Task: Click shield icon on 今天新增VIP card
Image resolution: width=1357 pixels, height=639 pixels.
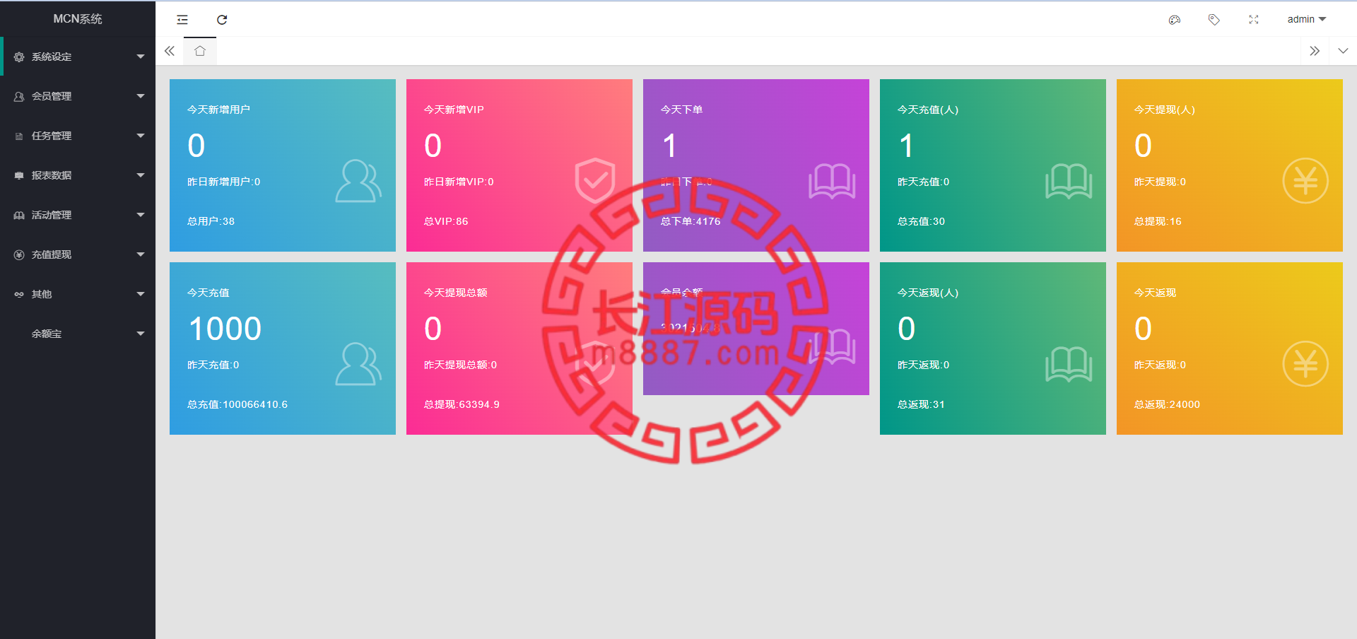Action: [x=595, y=181]
